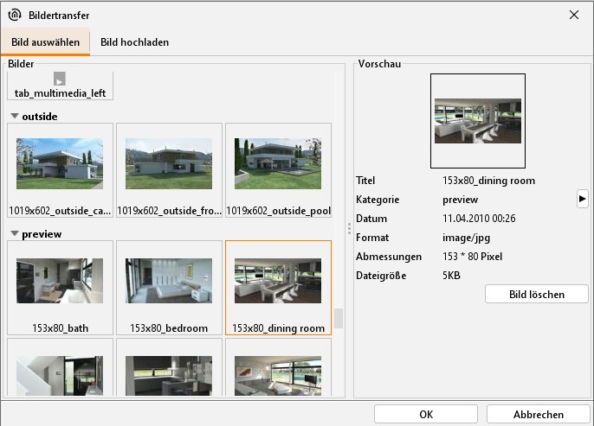Click the arrow next to Kategorie

pyautogui.click(x=582, y=200)
